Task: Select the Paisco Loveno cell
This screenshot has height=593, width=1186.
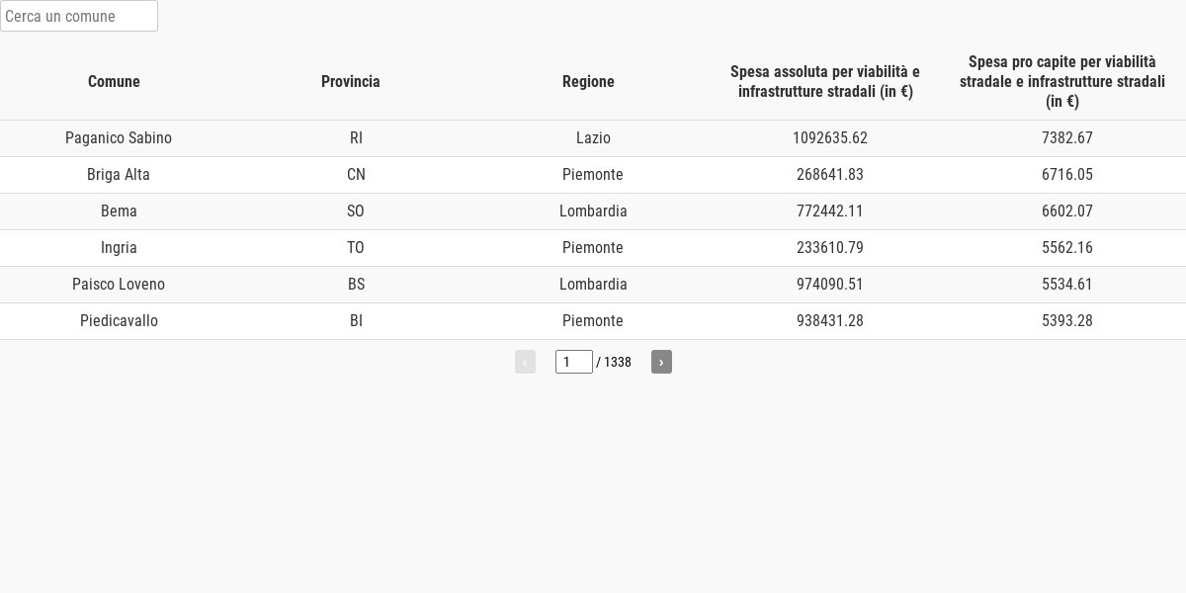Action: pos(119,285)
